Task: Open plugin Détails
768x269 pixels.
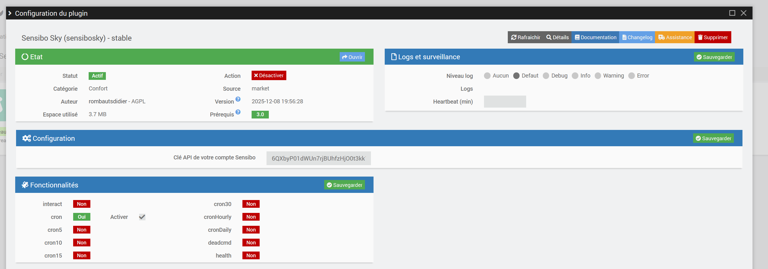Action: point(557,37)
